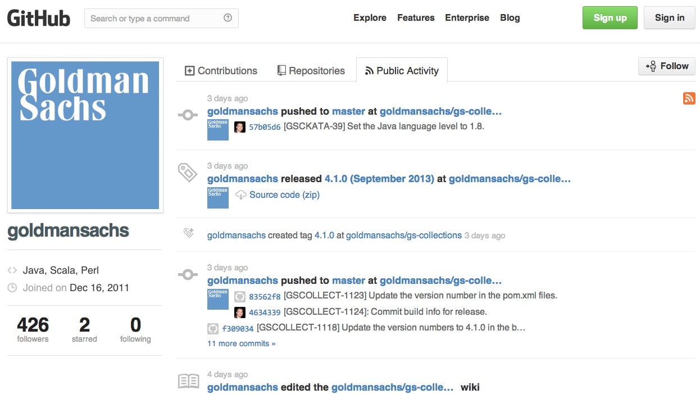View the 2 starred repositories

[84, 330]
